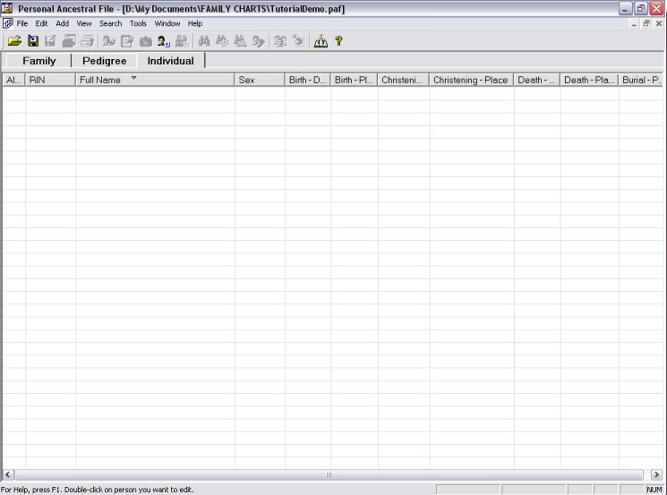This screenshot has height=495, width=667.
Task: Click the sort arrow in Full Name header
Action: click(x=133, y=78)
